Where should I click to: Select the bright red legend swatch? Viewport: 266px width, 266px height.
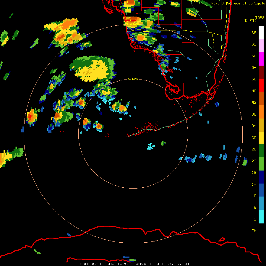click(x=261, y=85)
